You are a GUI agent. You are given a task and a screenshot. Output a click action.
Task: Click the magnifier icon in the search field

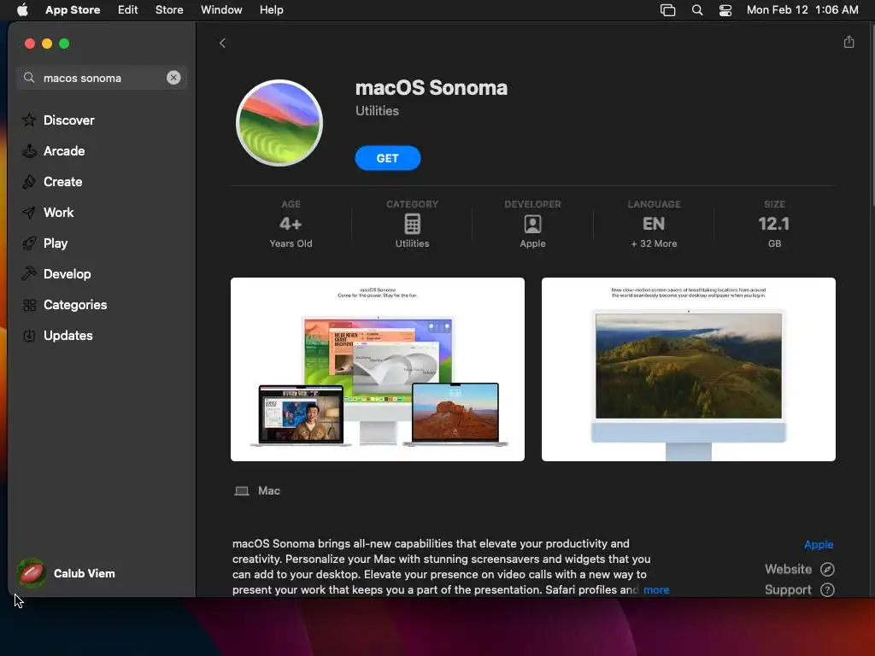(29, 78)
